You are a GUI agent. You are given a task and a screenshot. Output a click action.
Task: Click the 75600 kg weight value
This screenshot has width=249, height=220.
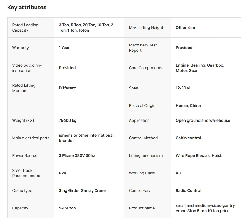pos(67,120)
